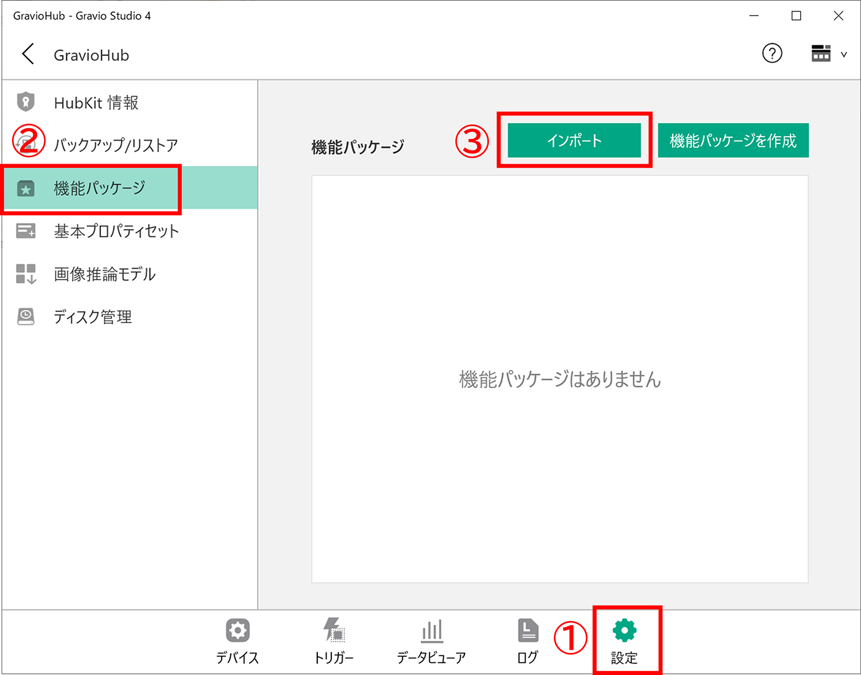Click the 画像推論モデル grid download icon
The image size is (861, 675).
[26, 274]
